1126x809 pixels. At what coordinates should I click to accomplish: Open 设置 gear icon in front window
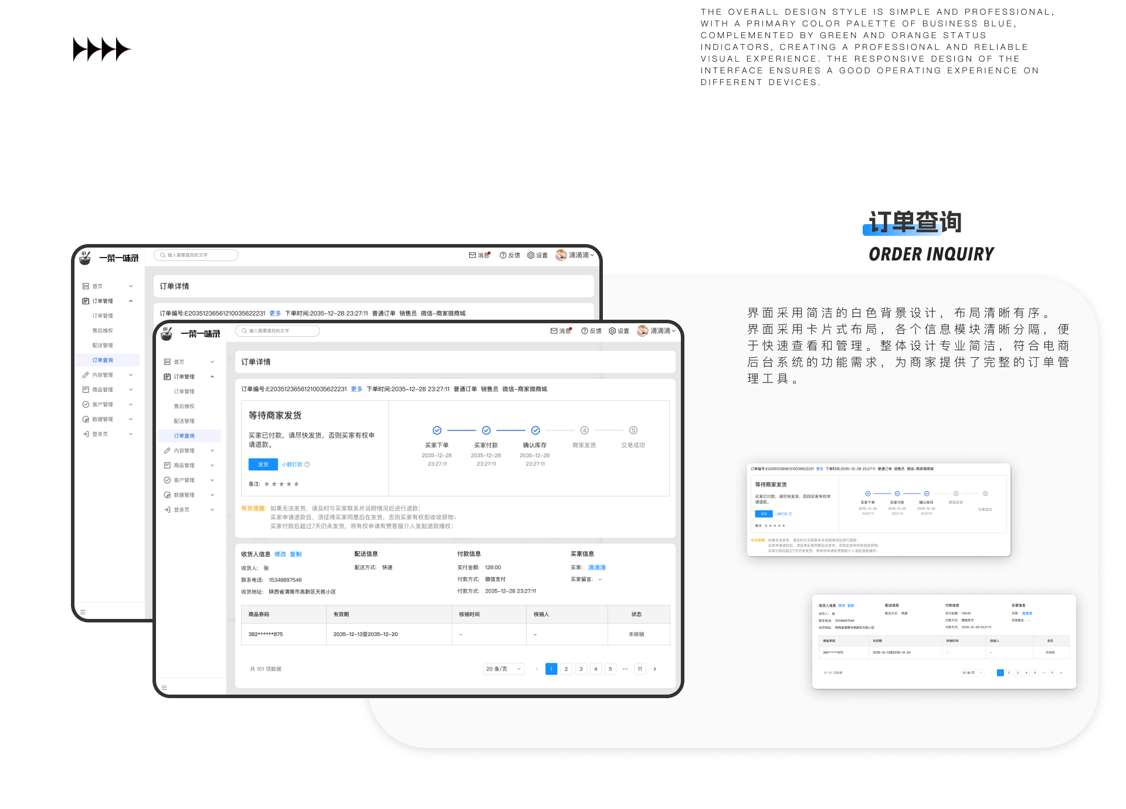612,331
